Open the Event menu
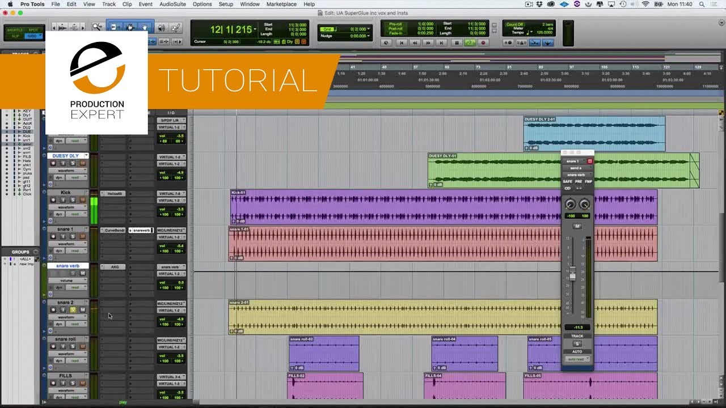The height and width of the screenshot is (408, 726). pos(145,4)
